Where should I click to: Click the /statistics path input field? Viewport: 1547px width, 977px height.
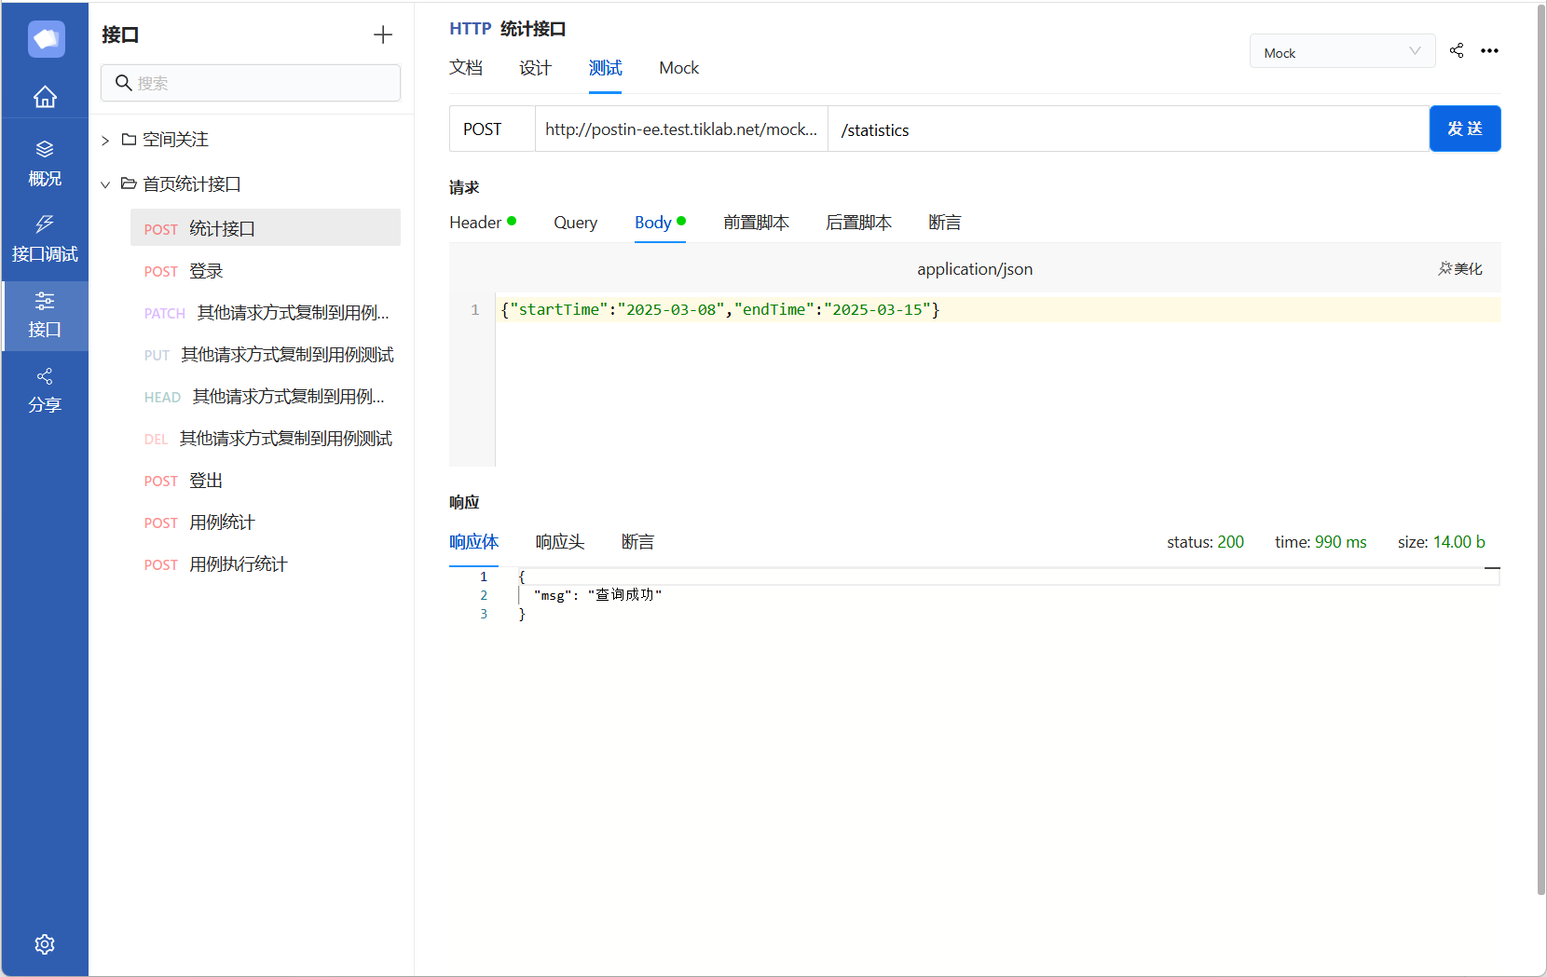pos(1129,129)
